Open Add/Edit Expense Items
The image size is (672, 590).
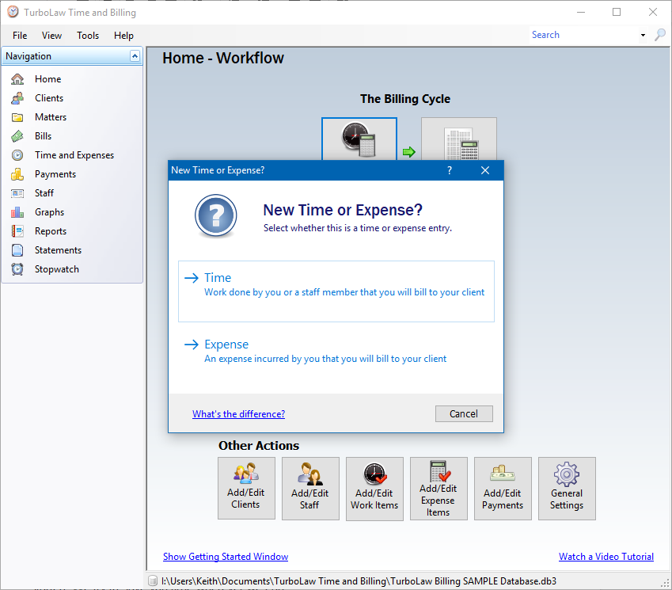click(439, 489)
